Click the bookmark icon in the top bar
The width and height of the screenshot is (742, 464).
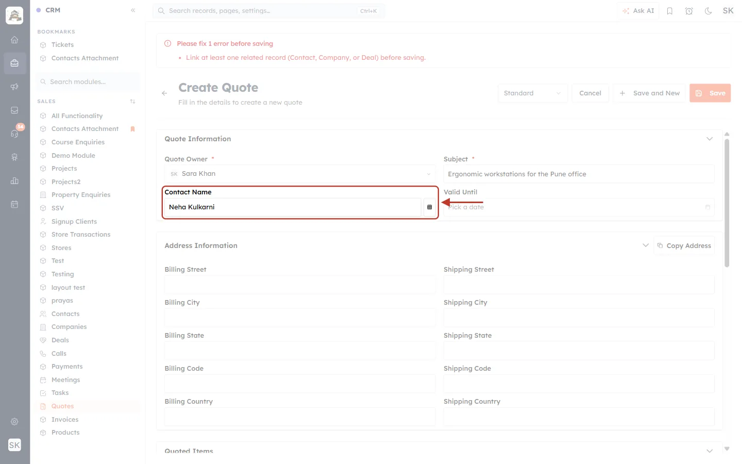tap(670, 11)
